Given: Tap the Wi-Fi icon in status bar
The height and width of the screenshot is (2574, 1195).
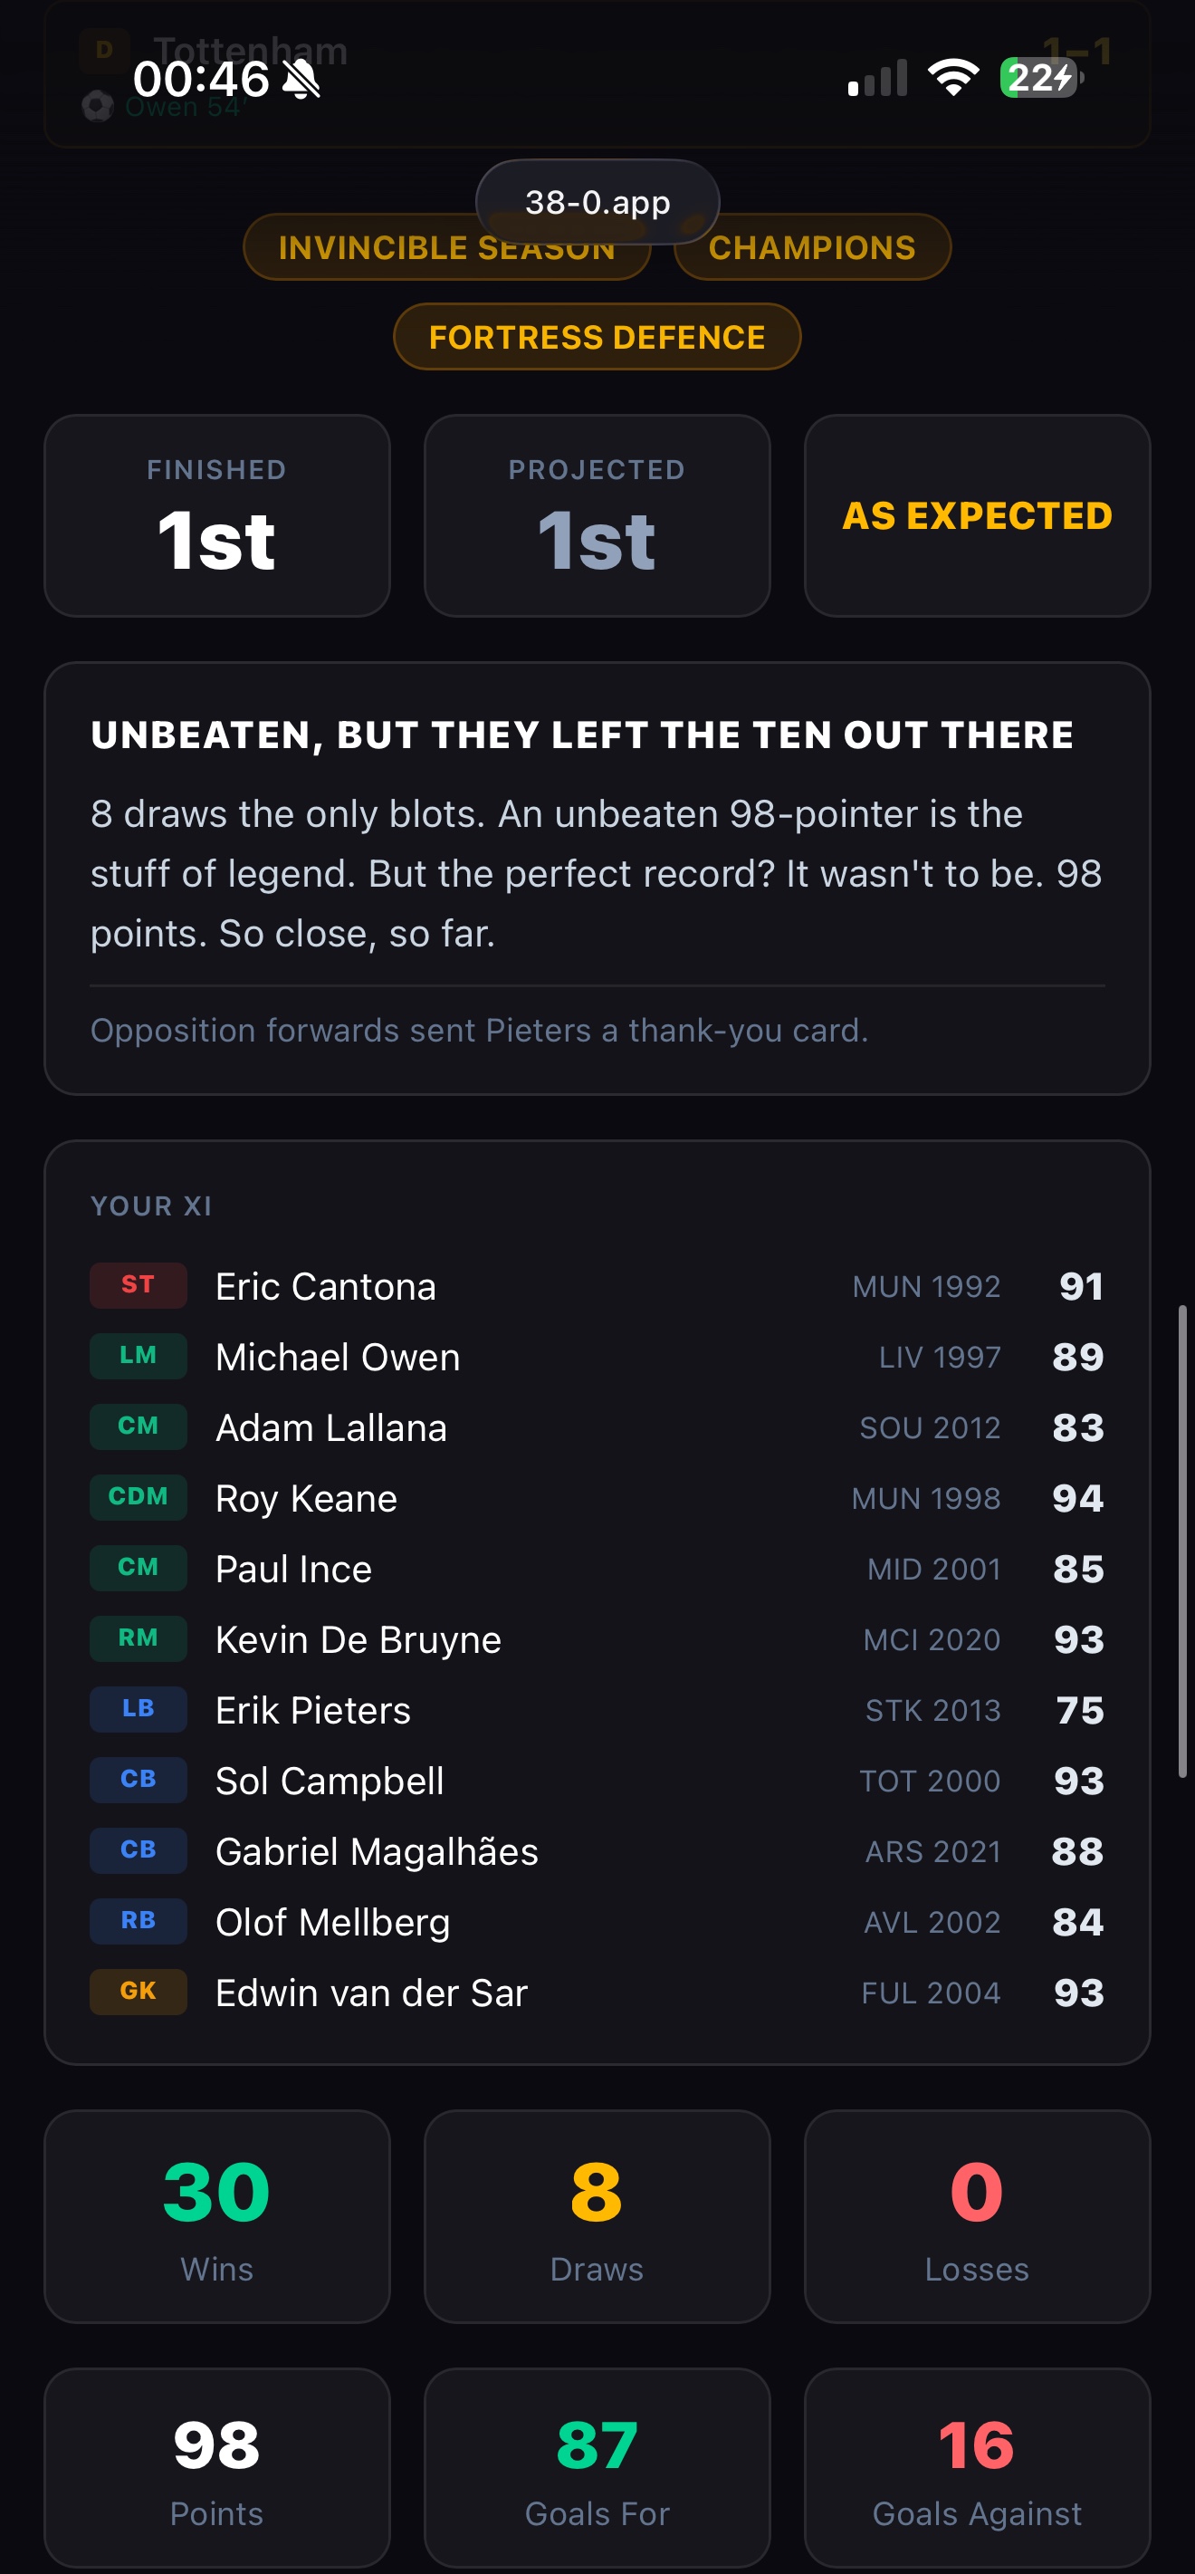Looking at the screenshot, I should pyautogui.click(x=953, y=78).
